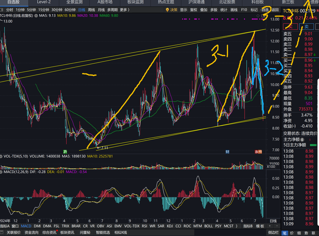Click the small square icon above price axis

pos(263,16)
